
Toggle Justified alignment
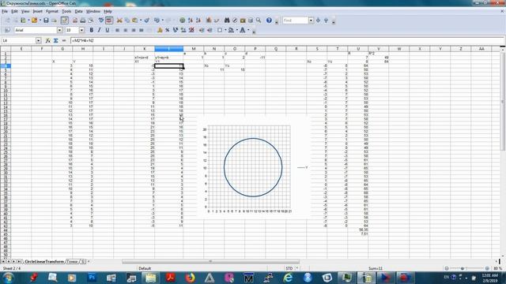click(141, 30)
